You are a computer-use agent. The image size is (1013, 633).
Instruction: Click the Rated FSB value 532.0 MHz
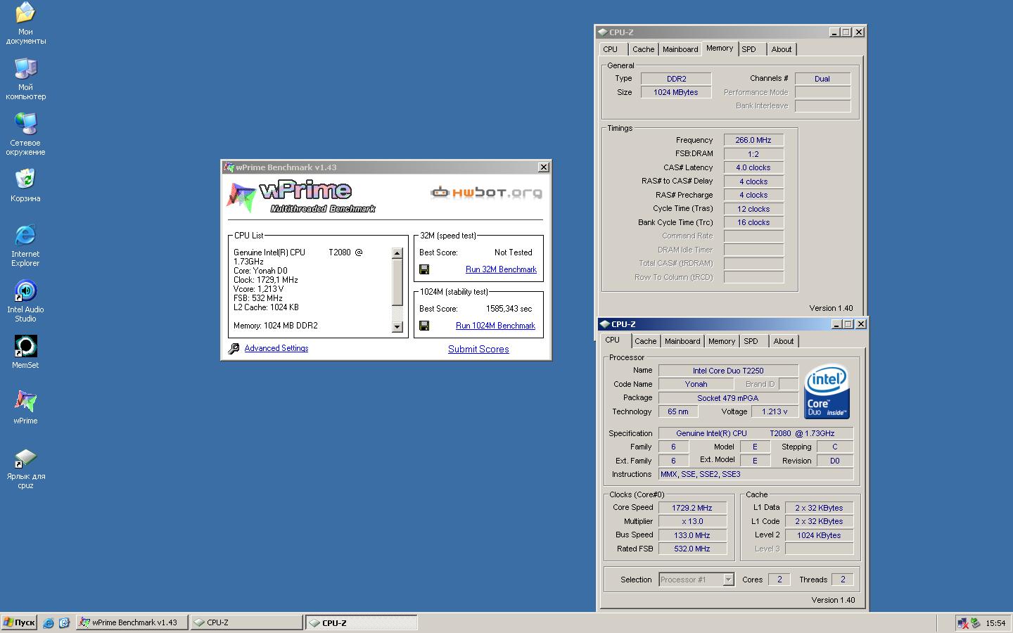(x=692, y=549)
